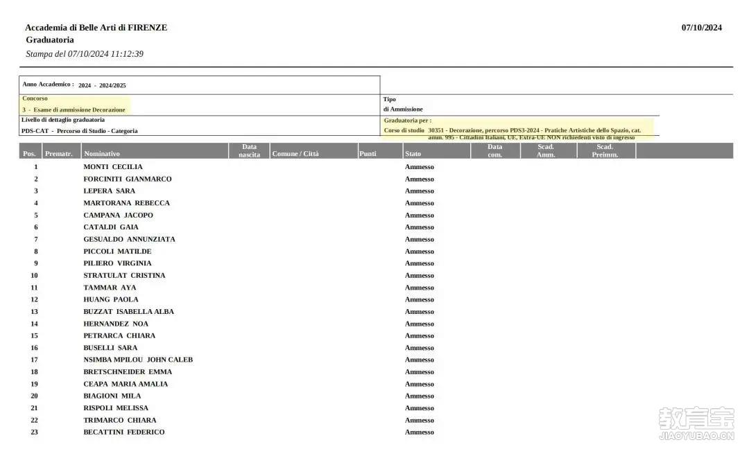Select the name PICCOLI MATILDE
Image resolution: width=749 pixels, height=456 pixels.
[117, 251]
